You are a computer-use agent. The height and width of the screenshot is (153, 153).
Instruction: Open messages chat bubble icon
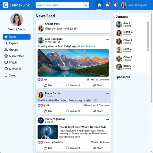[x=107, y=5]
